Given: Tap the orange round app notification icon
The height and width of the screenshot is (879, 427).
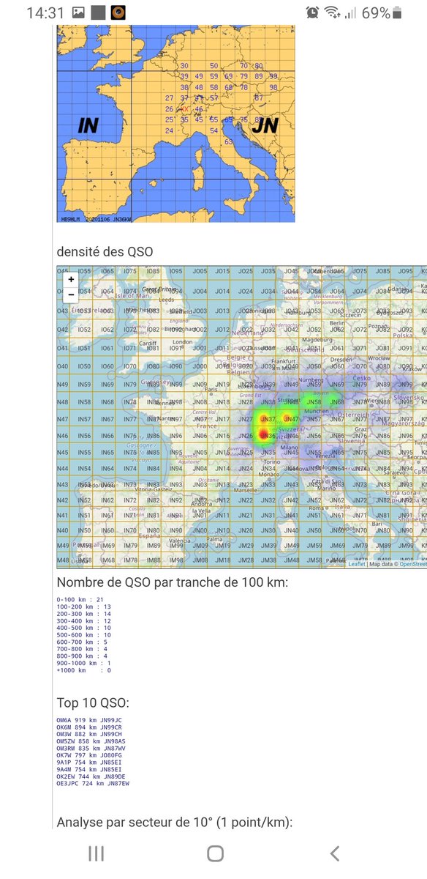Looking at the screenshot, I should [x=117, y=12].
